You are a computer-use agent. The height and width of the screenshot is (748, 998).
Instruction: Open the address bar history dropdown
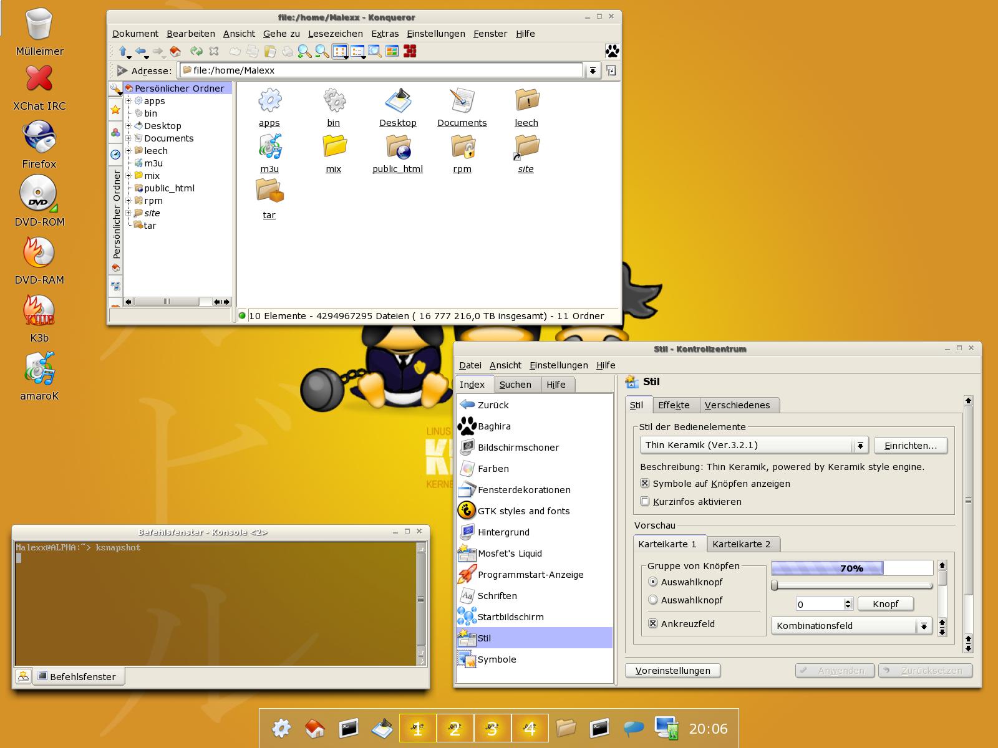(x=593, y=70)
